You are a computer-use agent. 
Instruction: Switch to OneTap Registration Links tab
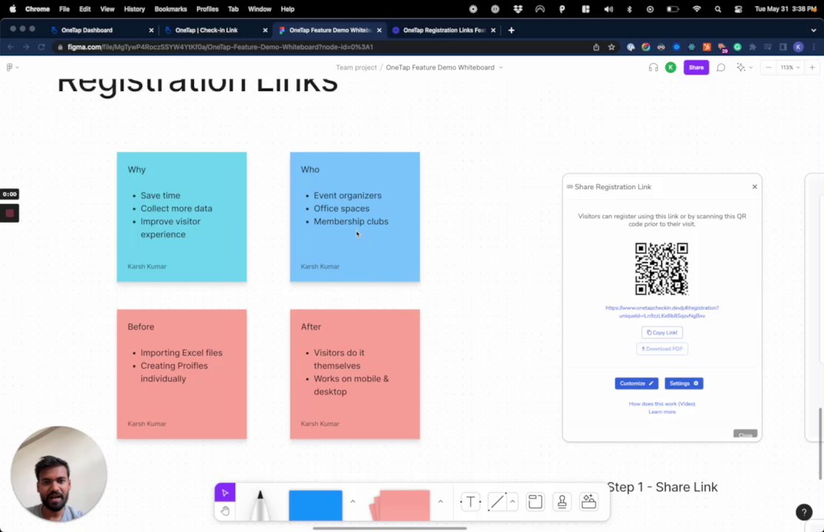(x=443, y=30)
